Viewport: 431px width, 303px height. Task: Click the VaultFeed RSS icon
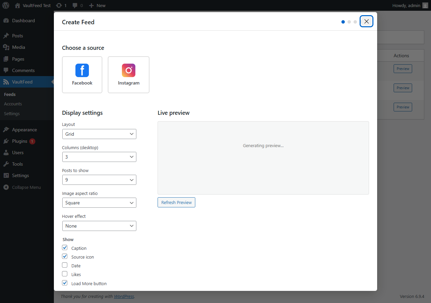6,82
